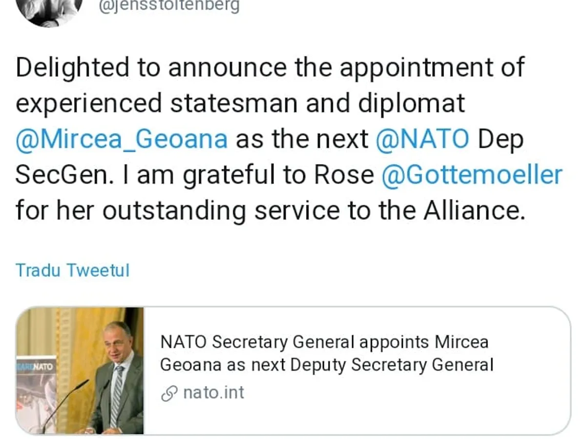Click the name "Rose" in the tweet text
586x439 pixels.
[343, 175]
